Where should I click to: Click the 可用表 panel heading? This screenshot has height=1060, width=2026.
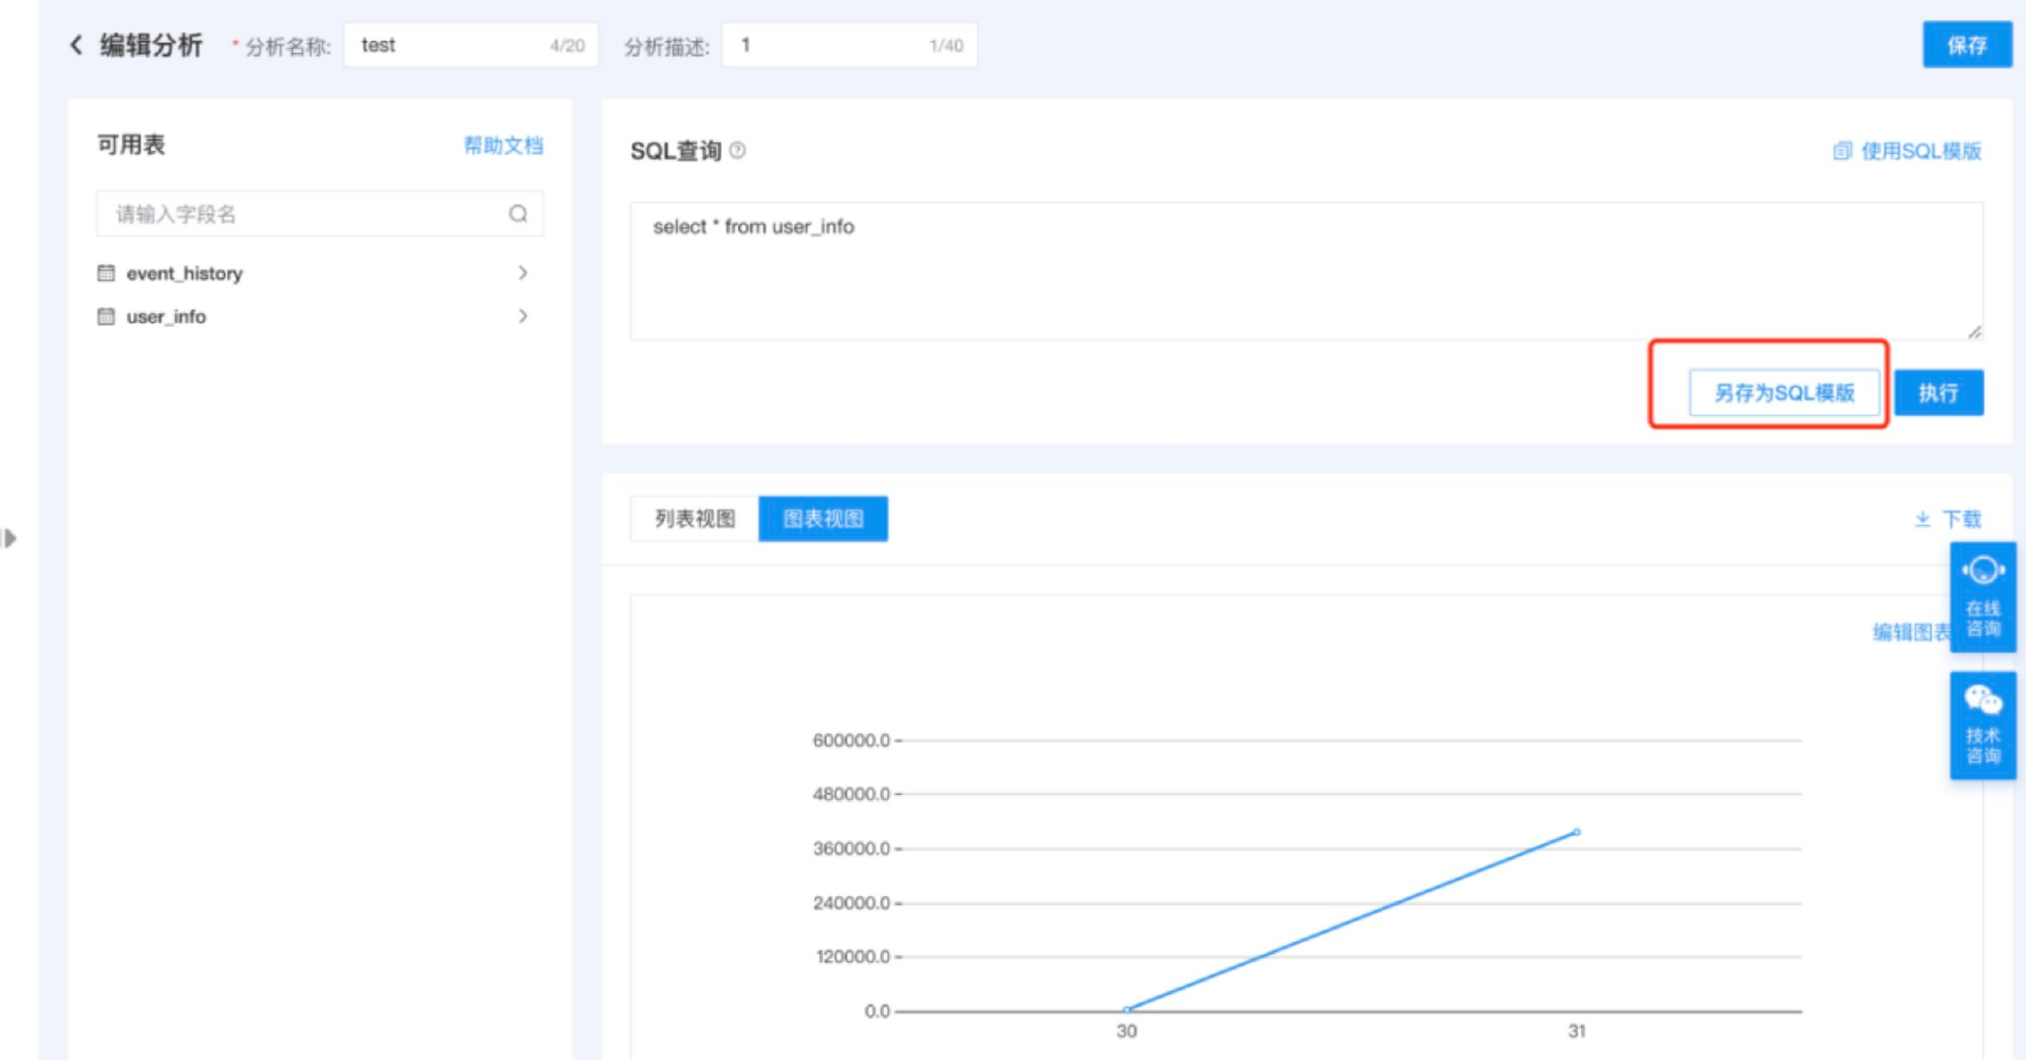[x=131, y=145]
